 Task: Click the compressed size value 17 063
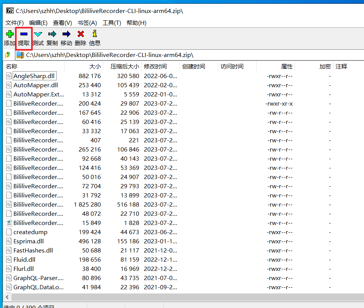click(130, 131)
